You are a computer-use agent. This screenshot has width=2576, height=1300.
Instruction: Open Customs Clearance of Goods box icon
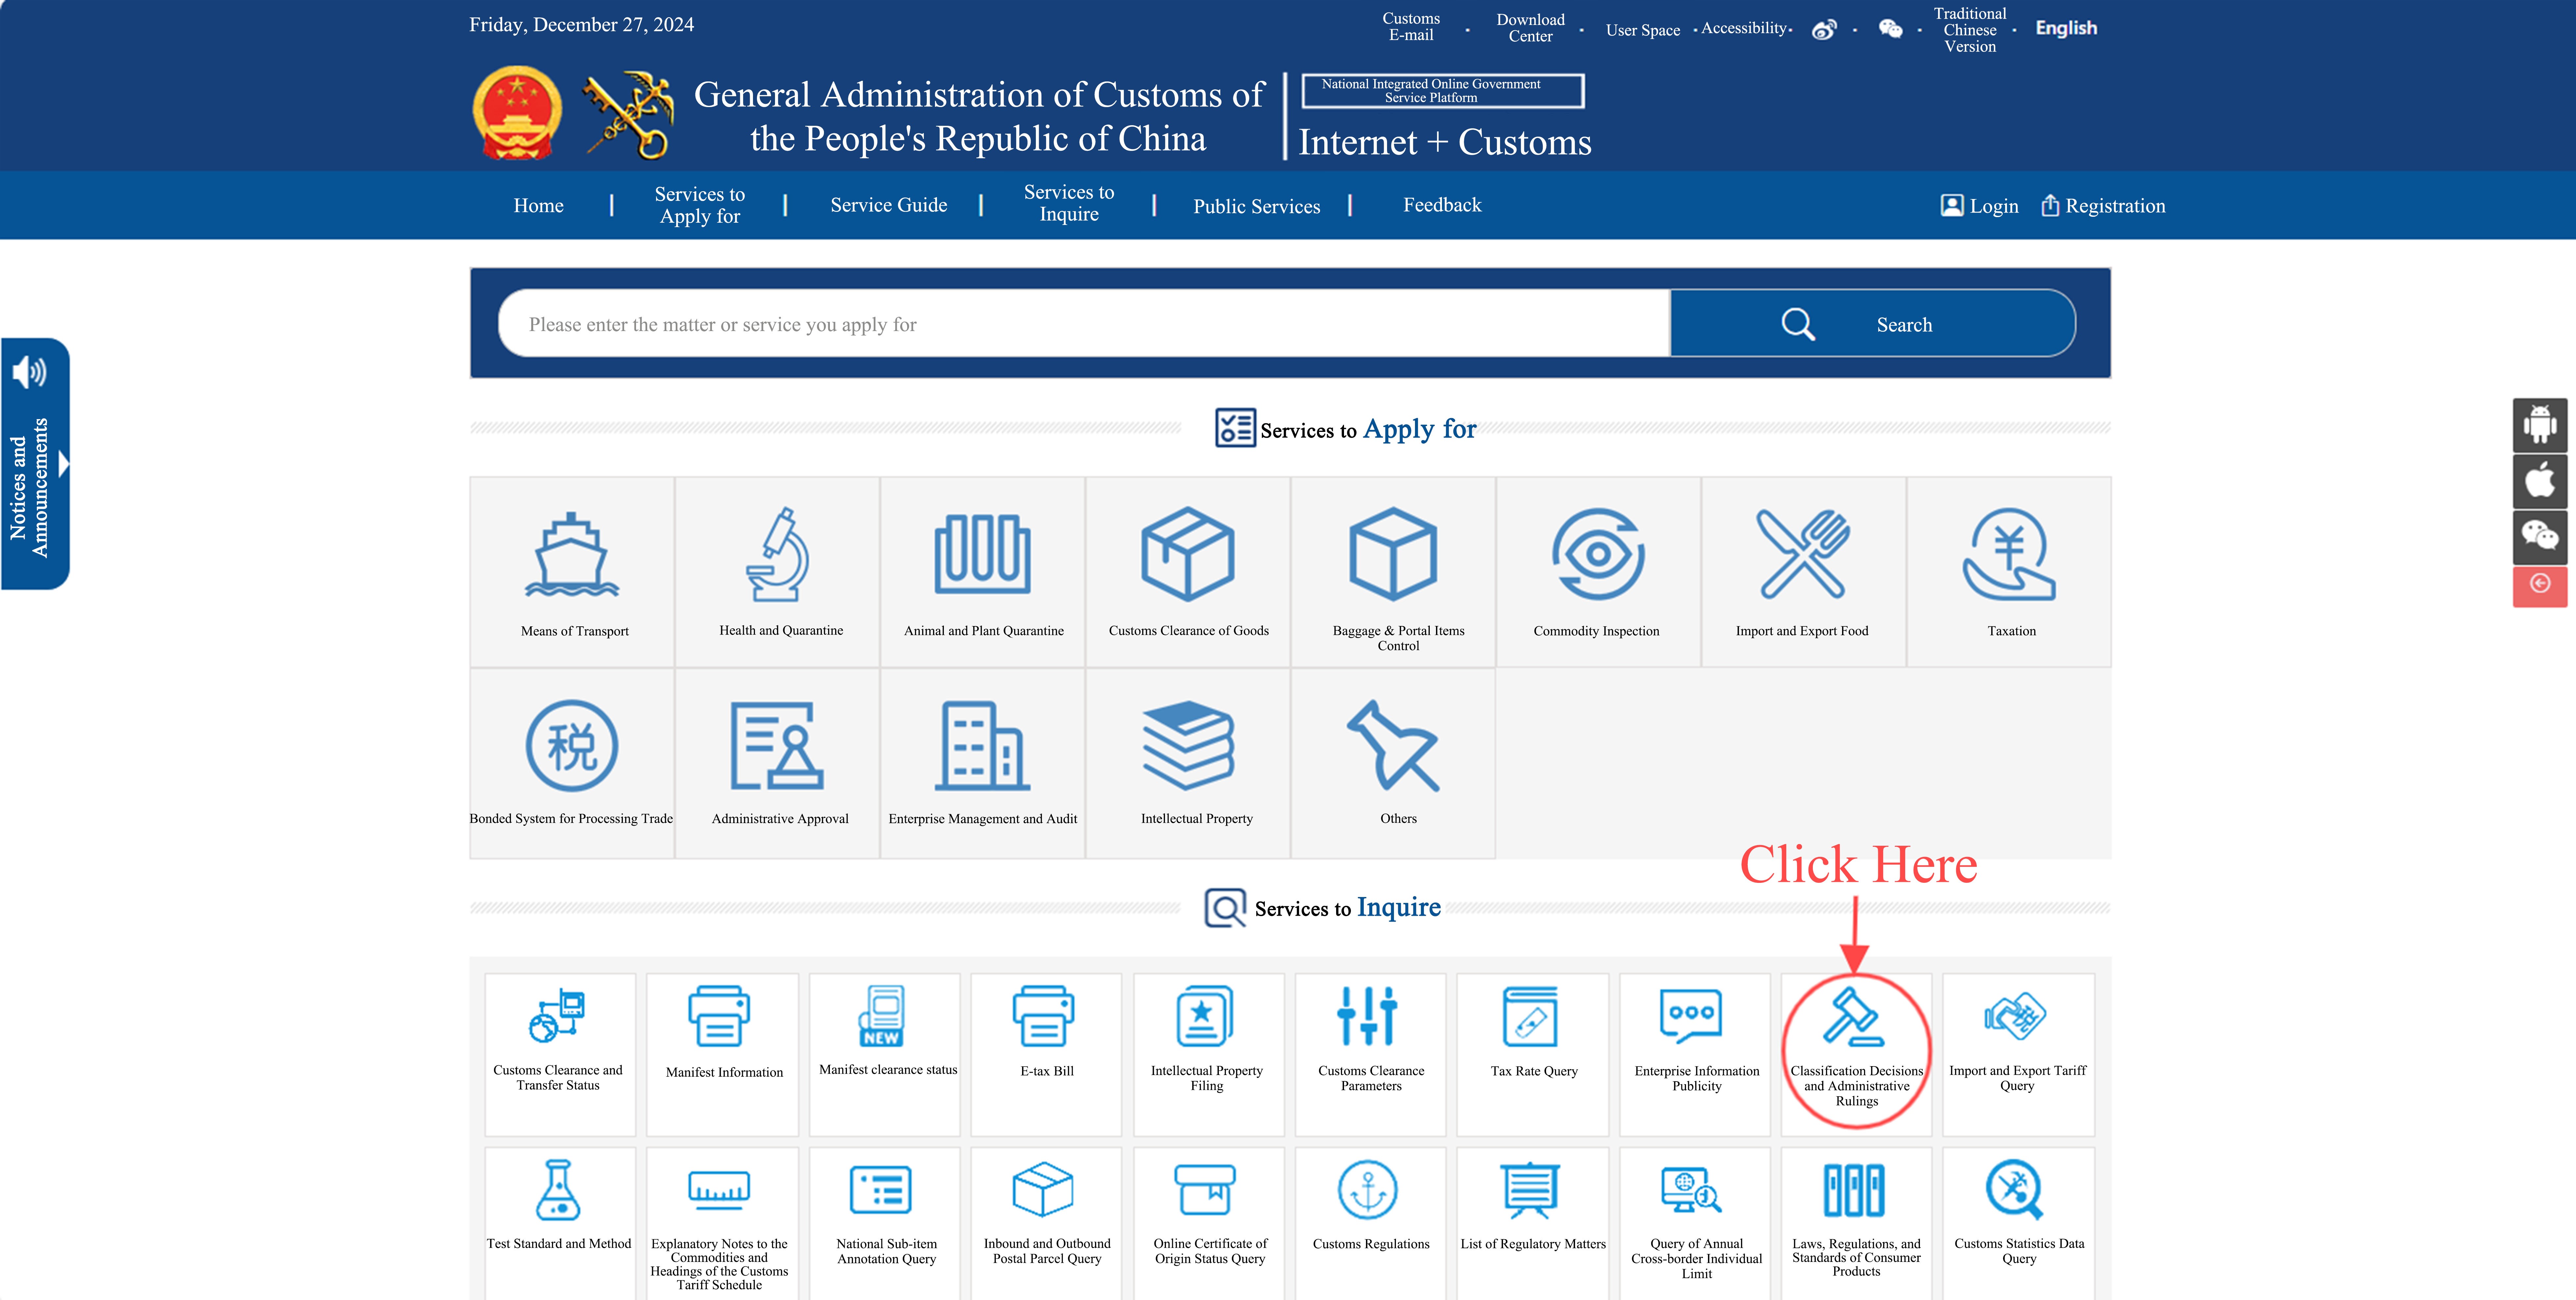click(1188, 554)
